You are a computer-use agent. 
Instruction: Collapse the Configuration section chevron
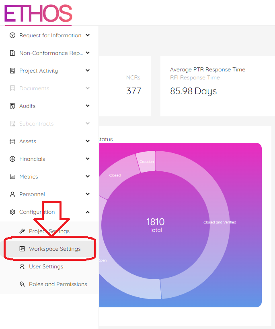click(88, 212)
